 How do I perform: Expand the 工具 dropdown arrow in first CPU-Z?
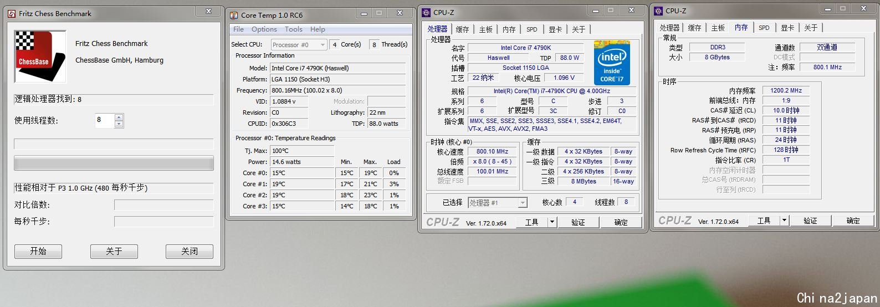point(552,222)
